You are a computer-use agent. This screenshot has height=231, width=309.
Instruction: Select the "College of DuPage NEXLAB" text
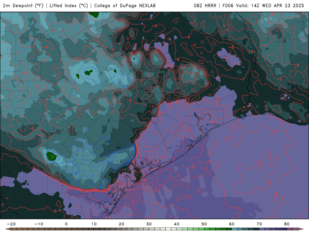coord(125,5)
